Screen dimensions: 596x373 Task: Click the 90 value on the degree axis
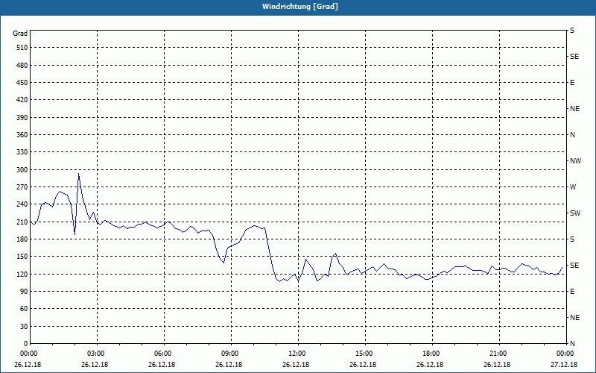[24, 292]
